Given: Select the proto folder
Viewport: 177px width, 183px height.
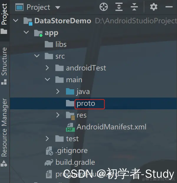Looking at the screenshot, I should 86,103.
